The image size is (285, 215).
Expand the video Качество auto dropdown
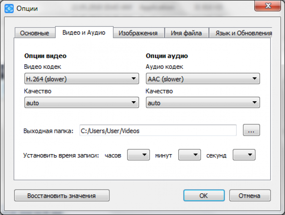pos(81,103)
